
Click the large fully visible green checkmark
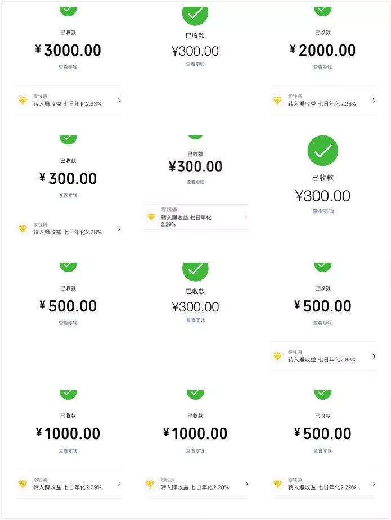pos(323,151)
